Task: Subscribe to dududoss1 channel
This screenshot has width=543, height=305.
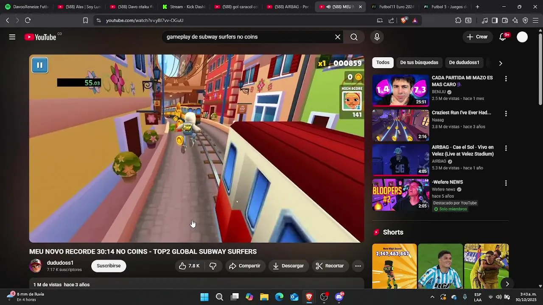Action: tap(109, 266)
